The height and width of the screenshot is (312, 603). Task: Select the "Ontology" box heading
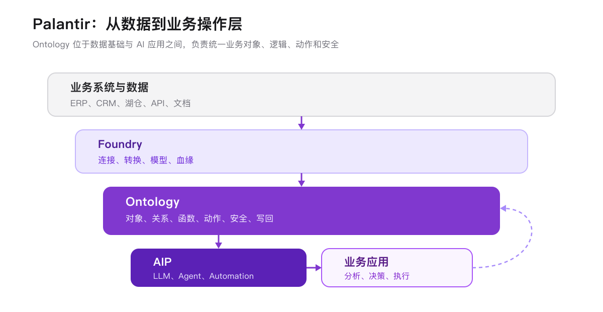pyautogui.click(x=153, y=202)
